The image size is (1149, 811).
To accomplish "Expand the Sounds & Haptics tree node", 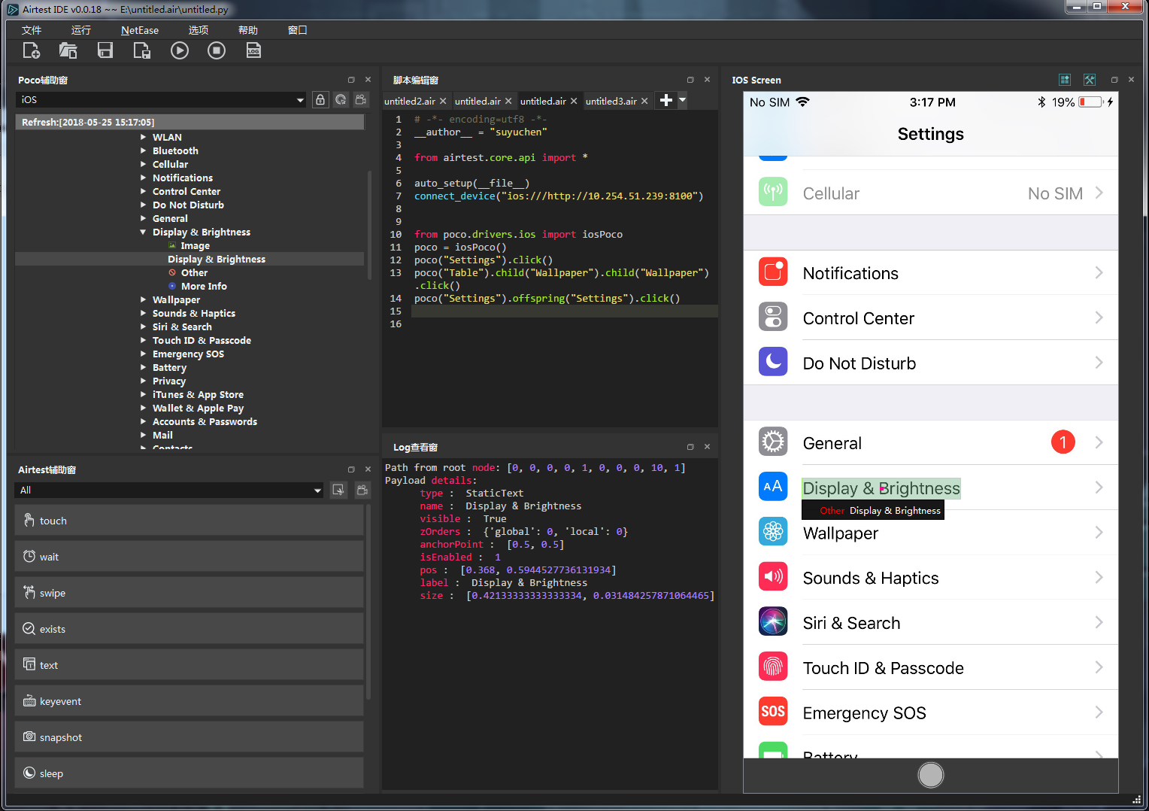I will [143, 314].
